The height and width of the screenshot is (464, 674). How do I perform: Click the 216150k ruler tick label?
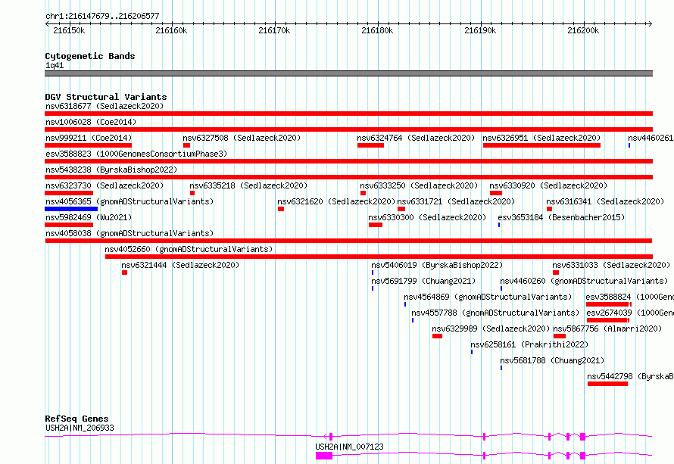point(69,30)
